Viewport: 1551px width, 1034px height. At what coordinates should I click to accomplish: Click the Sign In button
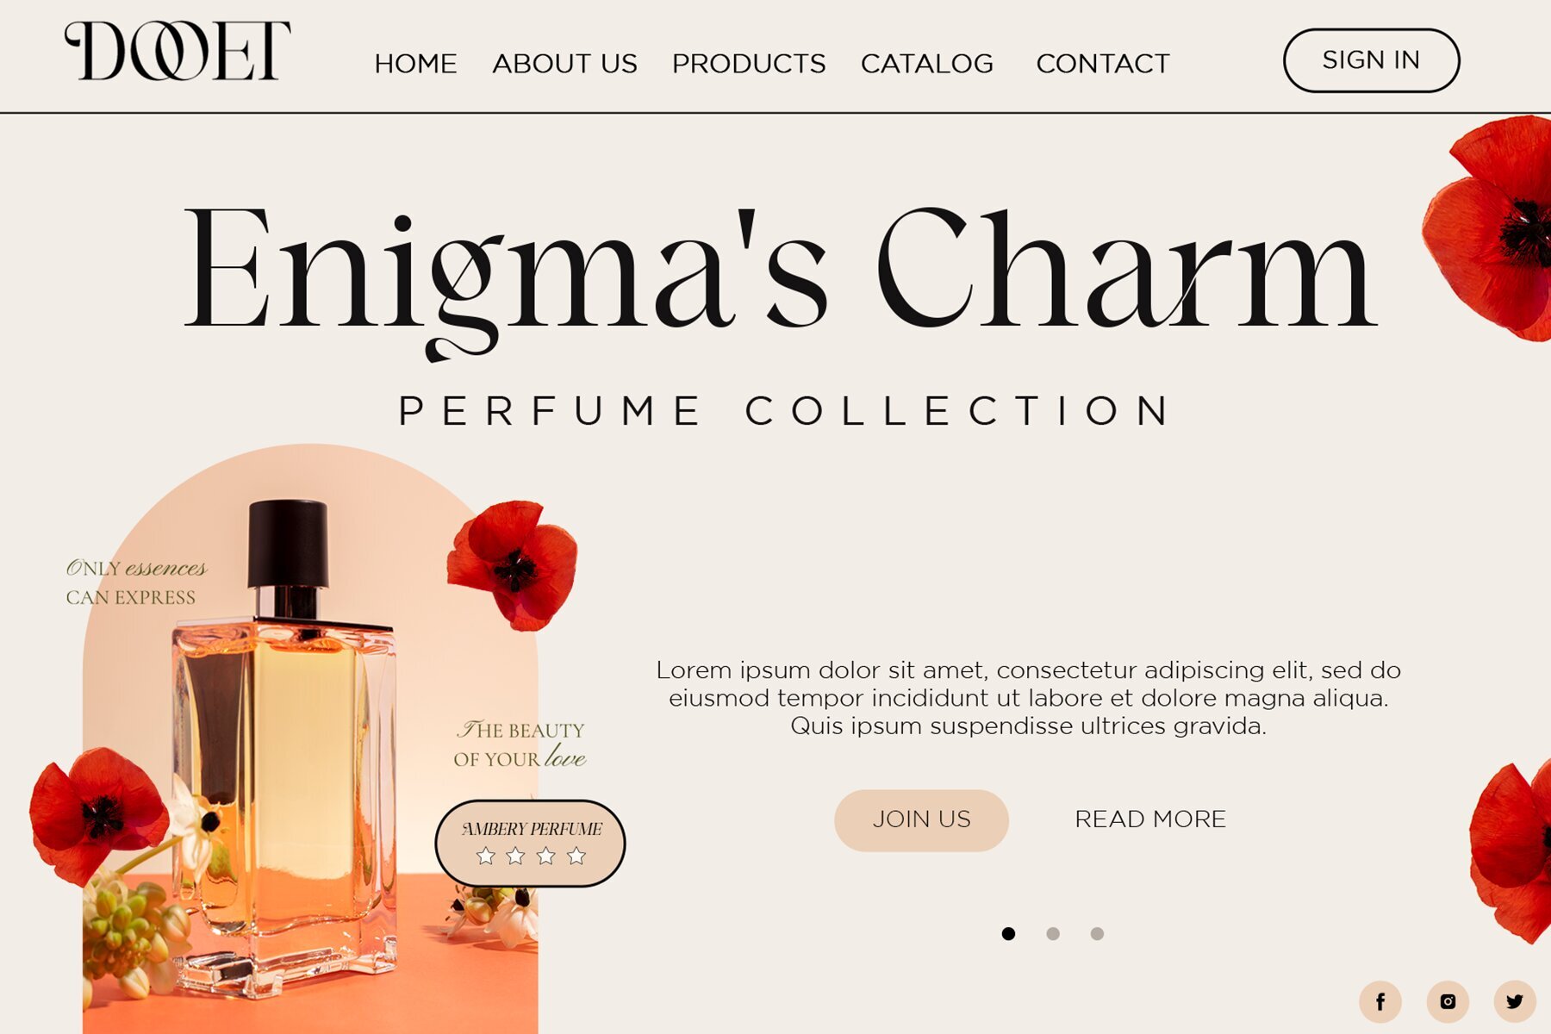coord(1371,60)
